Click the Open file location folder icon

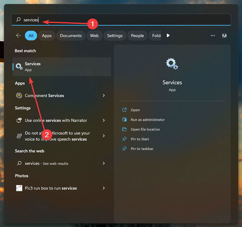click(x=124, y=129)
